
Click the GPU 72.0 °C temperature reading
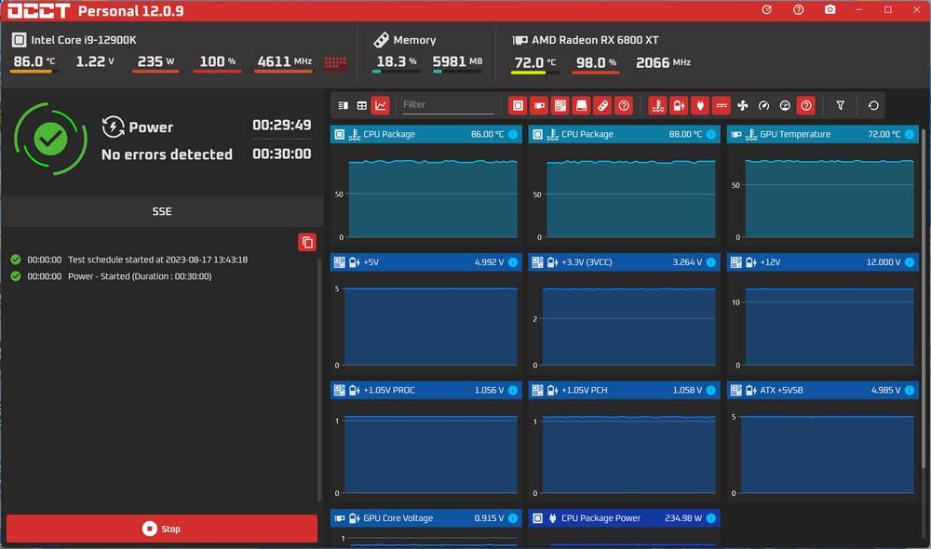(x=535, y=62)
